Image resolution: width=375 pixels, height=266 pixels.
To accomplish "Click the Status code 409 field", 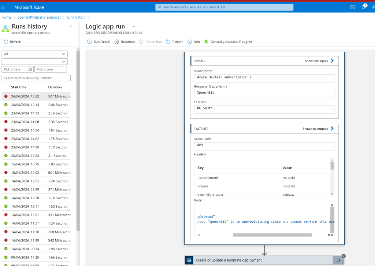I will click(264, 146).
